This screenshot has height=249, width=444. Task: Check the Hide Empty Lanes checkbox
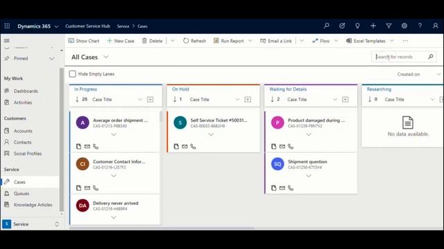click(72, 74)
